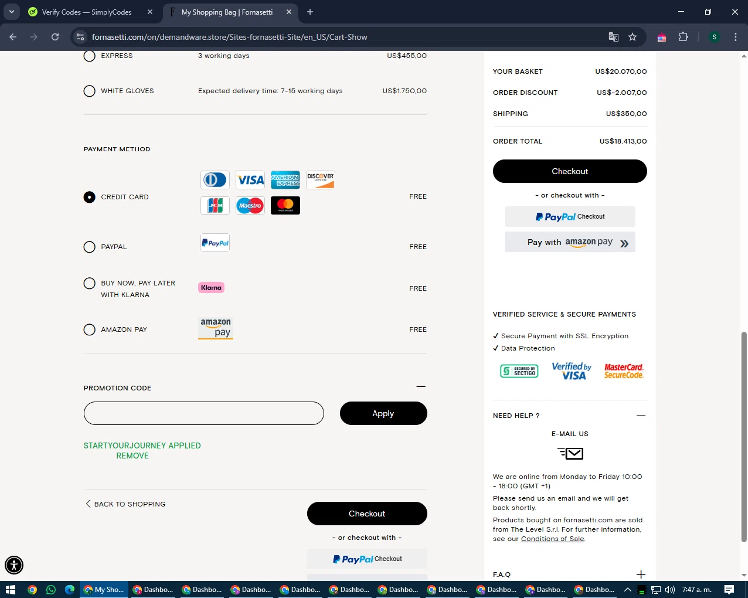
Task: Open Windows Start menu
Action: (10, 590)
